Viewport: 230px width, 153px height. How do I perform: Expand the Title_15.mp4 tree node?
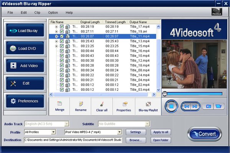point(56,46)
